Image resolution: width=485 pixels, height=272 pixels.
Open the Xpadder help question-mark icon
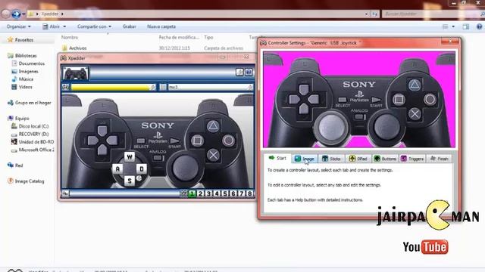tap(249, 73)
